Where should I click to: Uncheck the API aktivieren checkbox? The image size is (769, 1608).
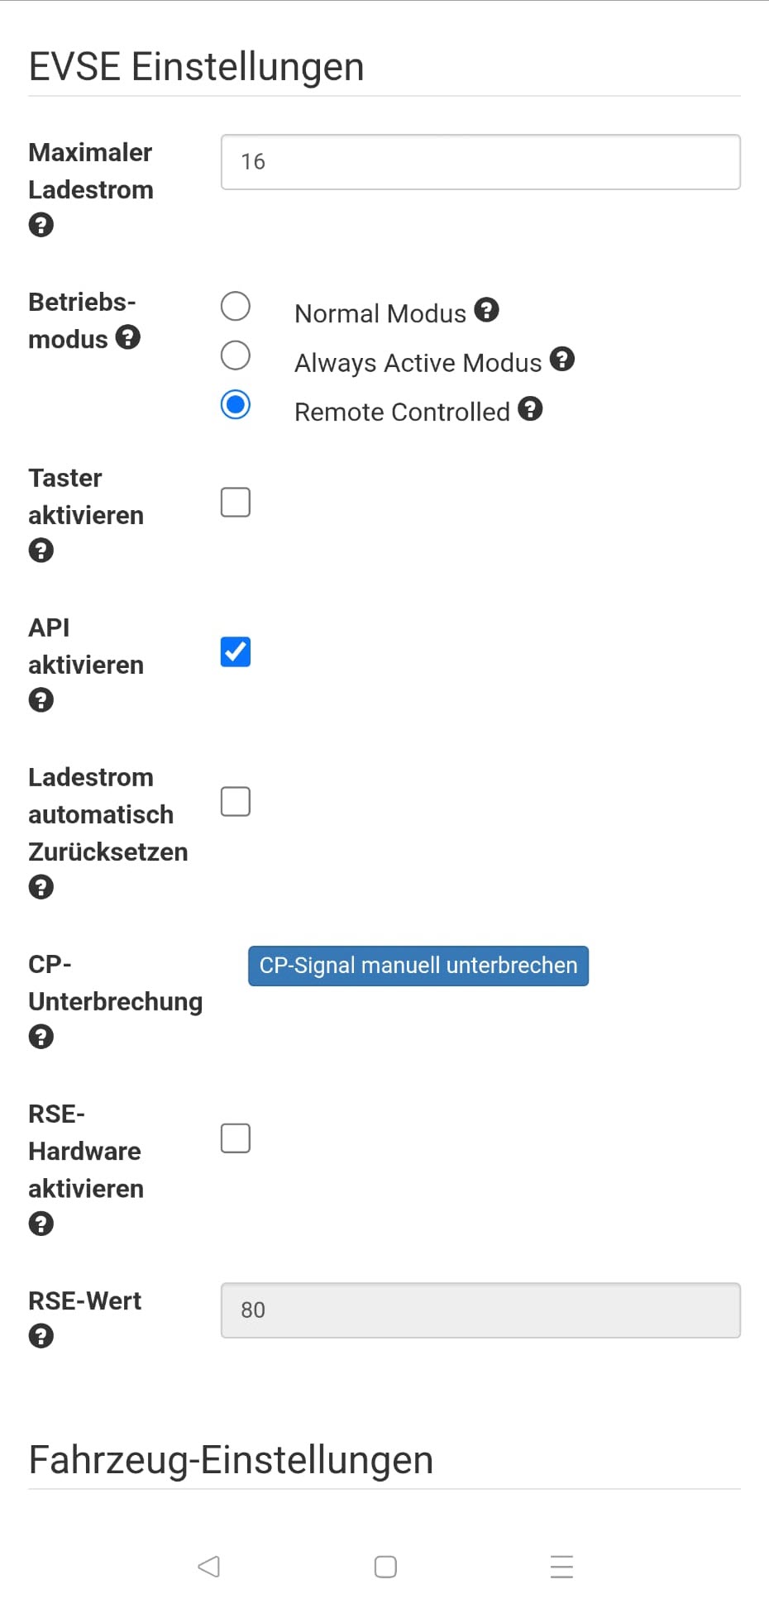(236, 651)
